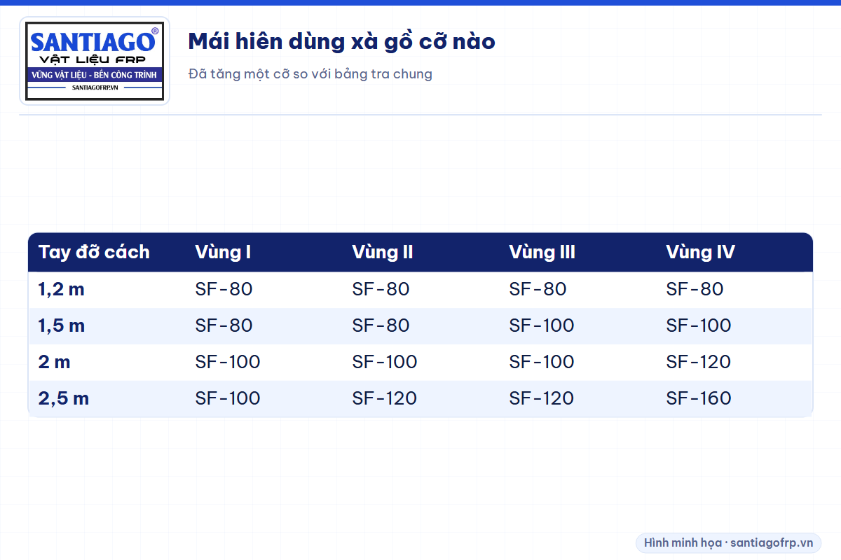Click the 'Hình minh họa · santiagofrp.vn' badge
Screen dimensions: 841x560
tap(728, 542)
